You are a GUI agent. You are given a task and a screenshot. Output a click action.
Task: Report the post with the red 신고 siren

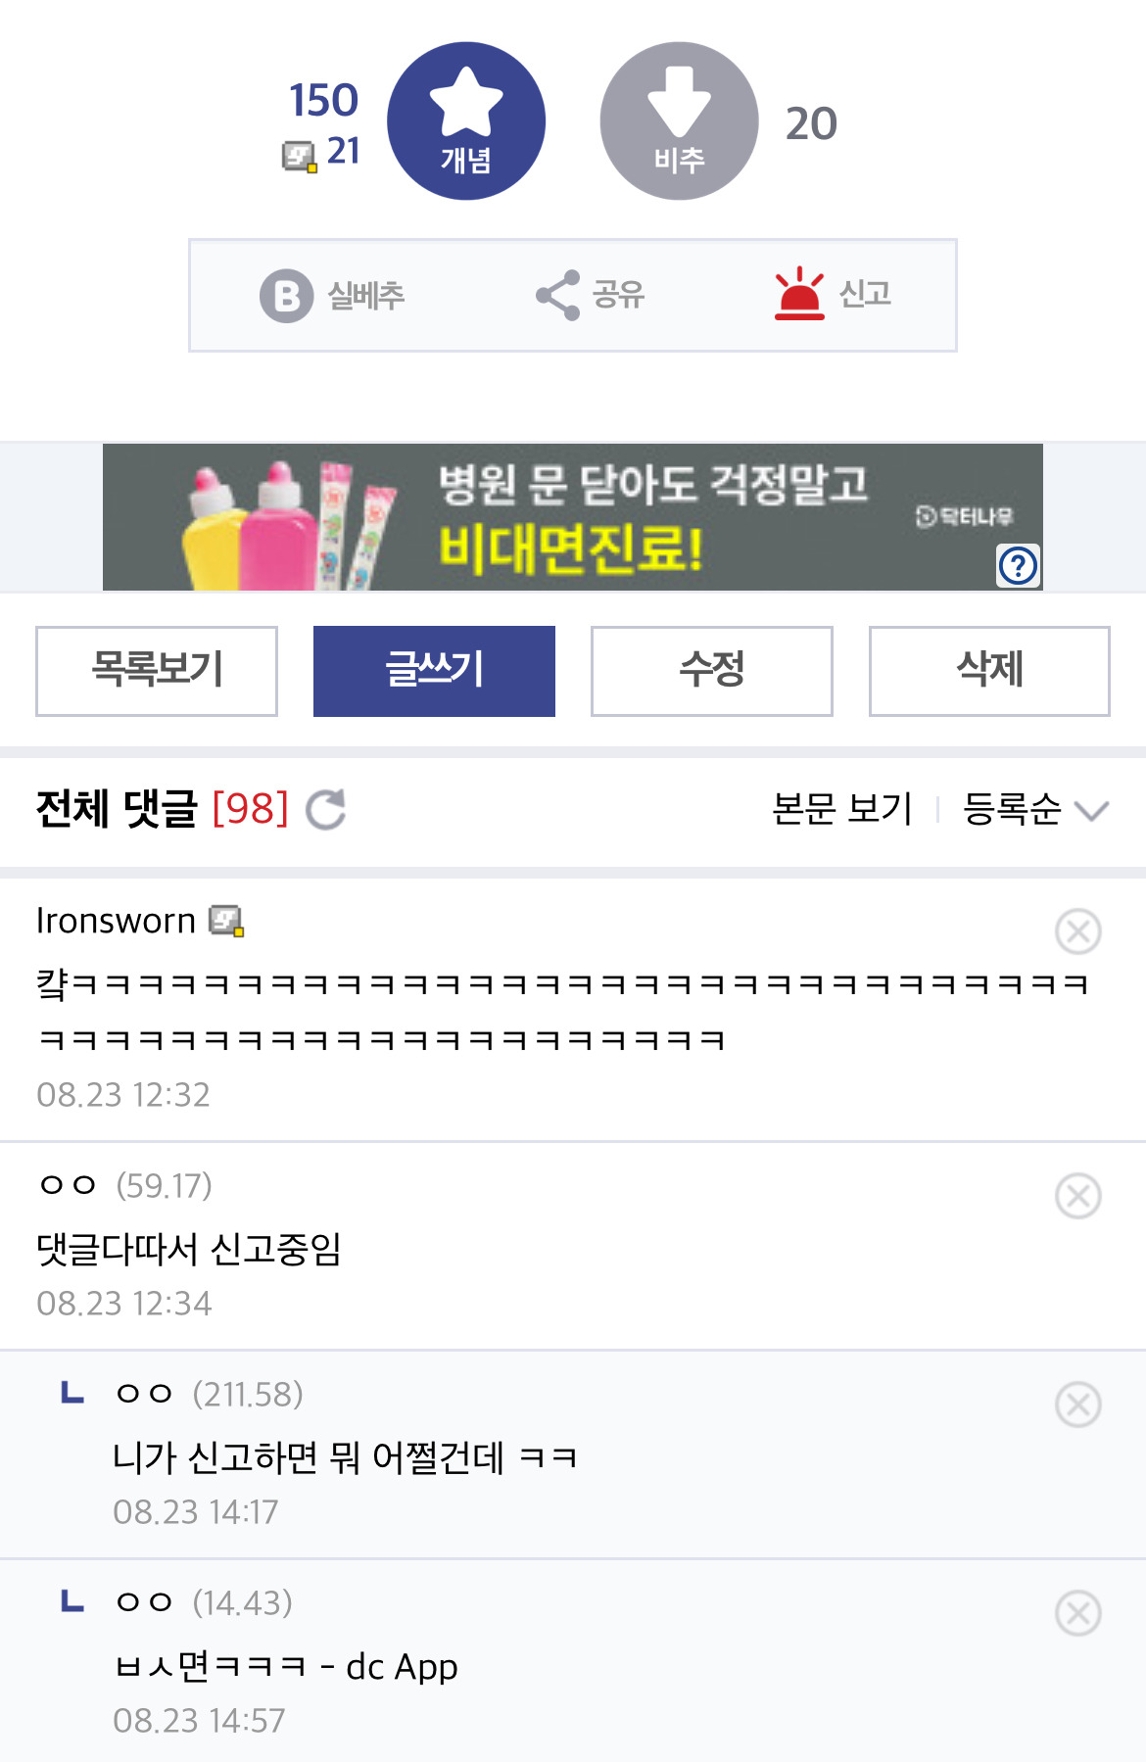pos(799,294)
